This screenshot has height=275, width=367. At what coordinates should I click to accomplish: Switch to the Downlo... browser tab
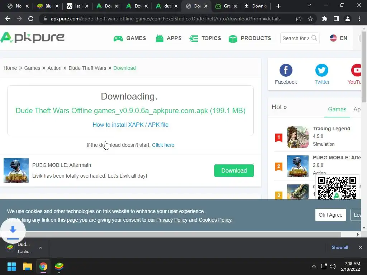click(x=256, y=6)
